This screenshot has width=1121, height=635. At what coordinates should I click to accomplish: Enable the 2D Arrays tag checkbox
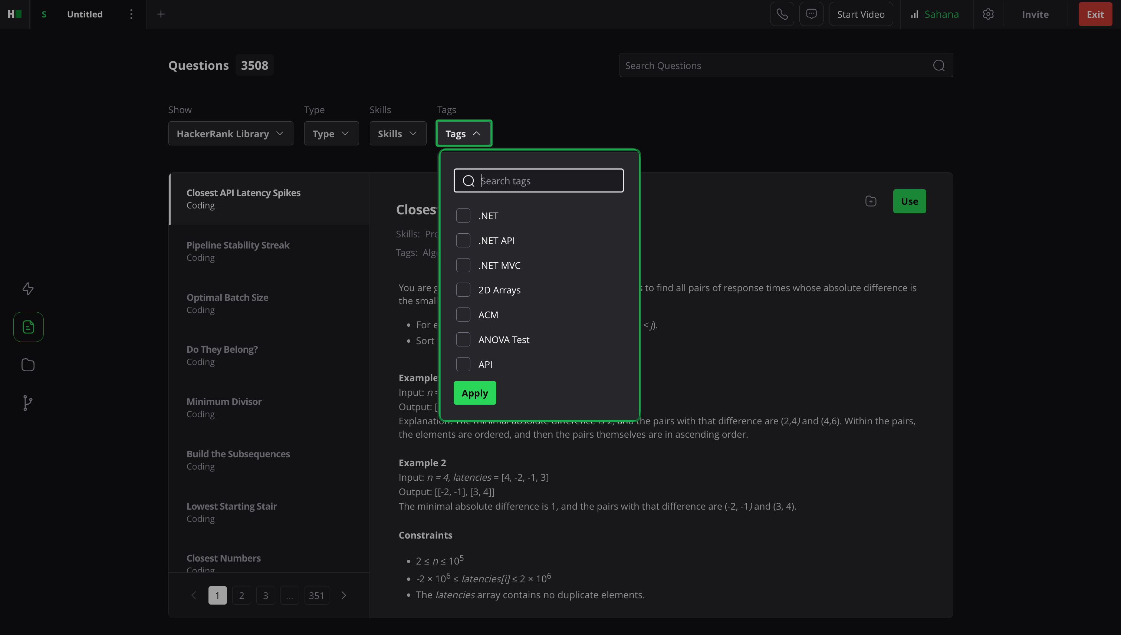463,290
